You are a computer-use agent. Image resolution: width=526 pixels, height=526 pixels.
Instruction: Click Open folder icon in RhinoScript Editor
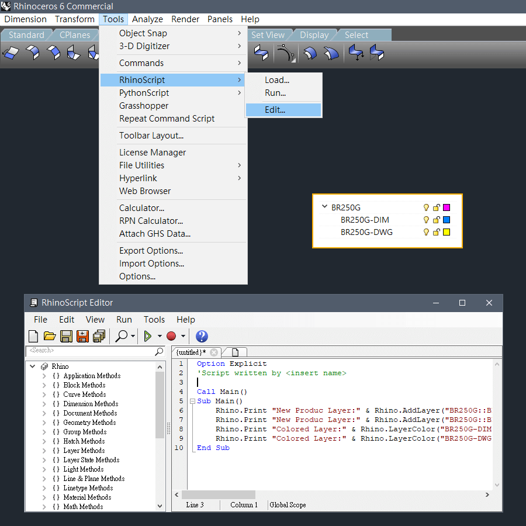50,336
